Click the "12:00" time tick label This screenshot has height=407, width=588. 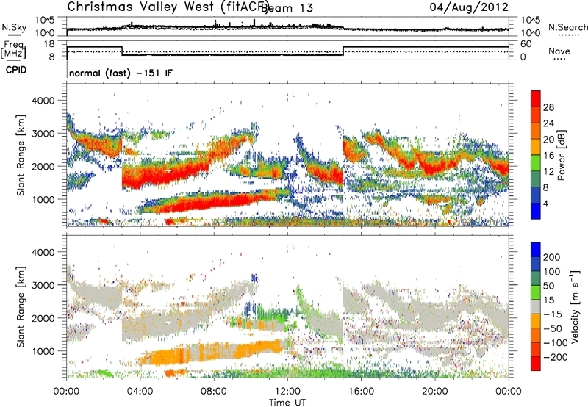(x=287, y=392)
